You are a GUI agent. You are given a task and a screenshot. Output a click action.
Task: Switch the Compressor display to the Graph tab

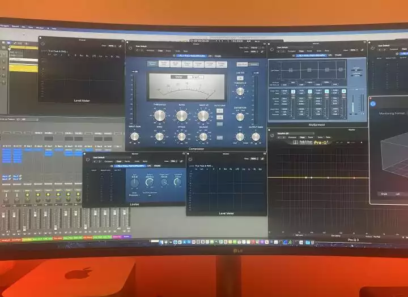pos(195,77)
